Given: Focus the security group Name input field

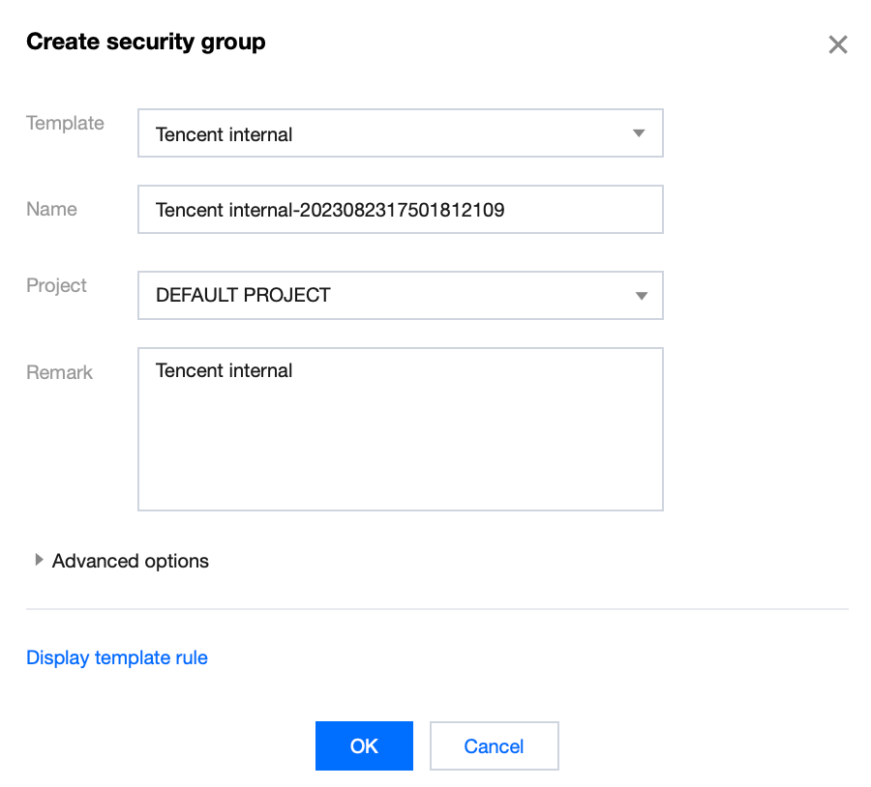Looking at the screenshot, I should (581, 210).
